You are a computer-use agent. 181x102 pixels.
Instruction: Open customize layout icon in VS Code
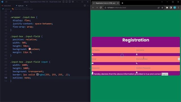click(x=73, y=2)
